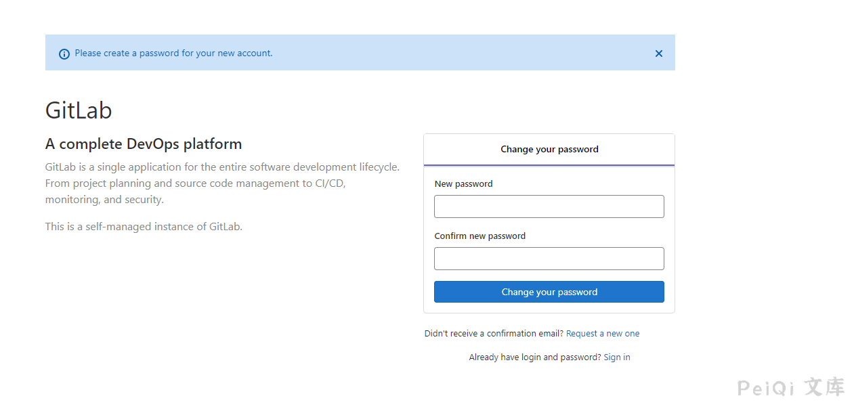Dismiss the blue alert with the X icon
The image size is (854, 415).
click(658, 53)
